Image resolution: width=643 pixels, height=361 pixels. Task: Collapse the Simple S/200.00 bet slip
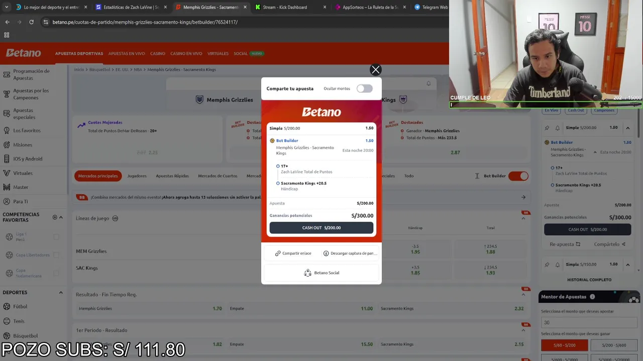627,128
